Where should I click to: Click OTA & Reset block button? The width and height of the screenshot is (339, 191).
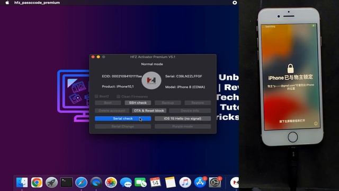(149, 111)
